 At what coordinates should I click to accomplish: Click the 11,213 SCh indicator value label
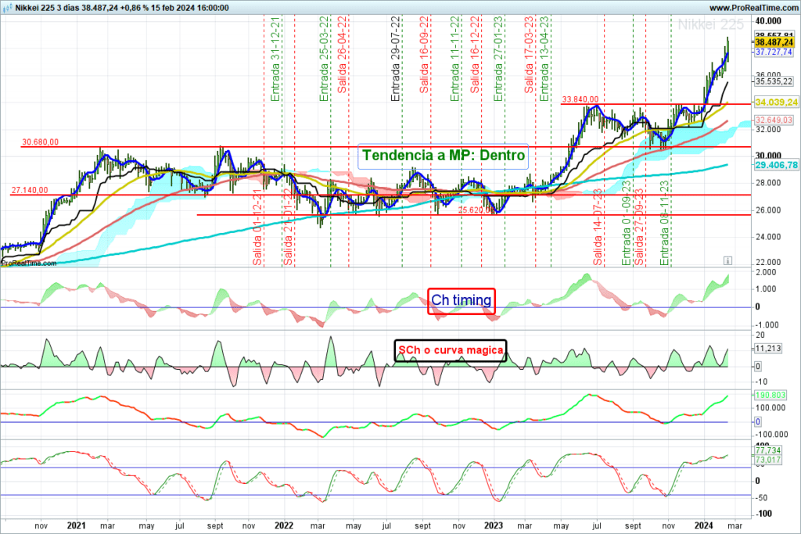tap(768, 348)
